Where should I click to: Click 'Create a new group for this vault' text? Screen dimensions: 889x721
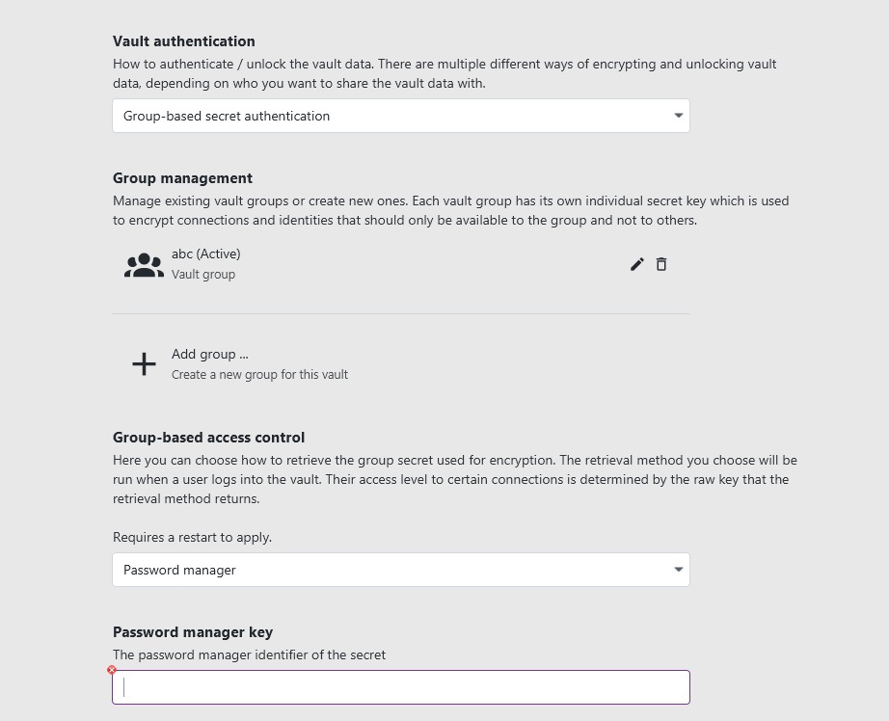coord(259,375)
